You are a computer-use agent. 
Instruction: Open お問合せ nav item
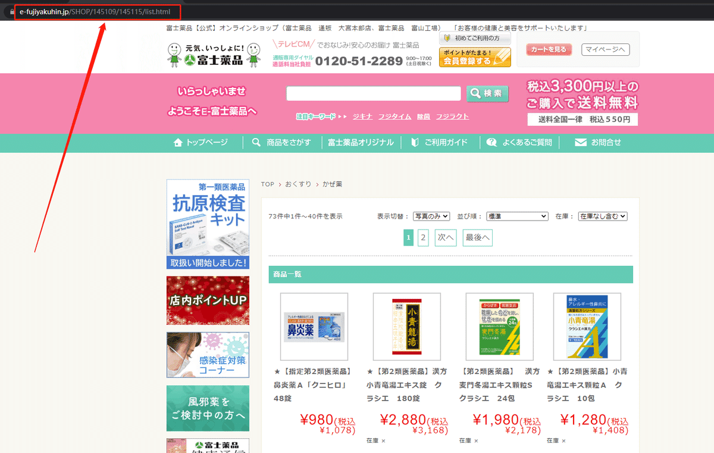pos(598,143)
